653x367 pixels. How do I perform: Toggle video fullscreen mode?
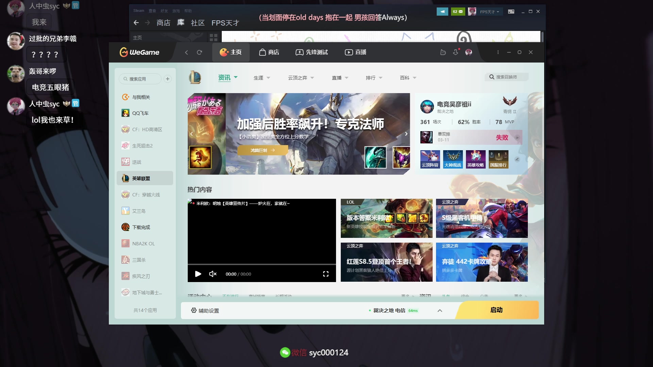click(x=326, y=274)
